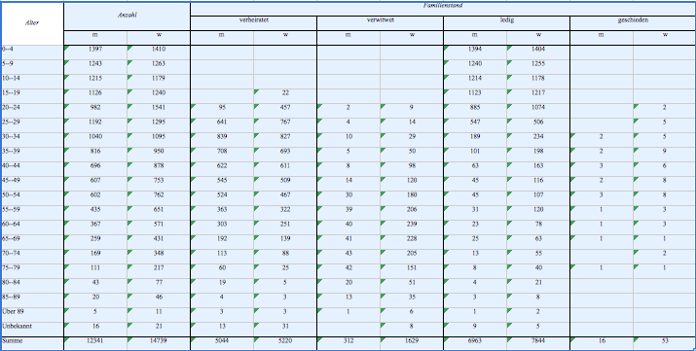The height and width of the screenshot is (351, 696).
Task: Select cell 348 in the 70--74 row
Action: point(159,257)
